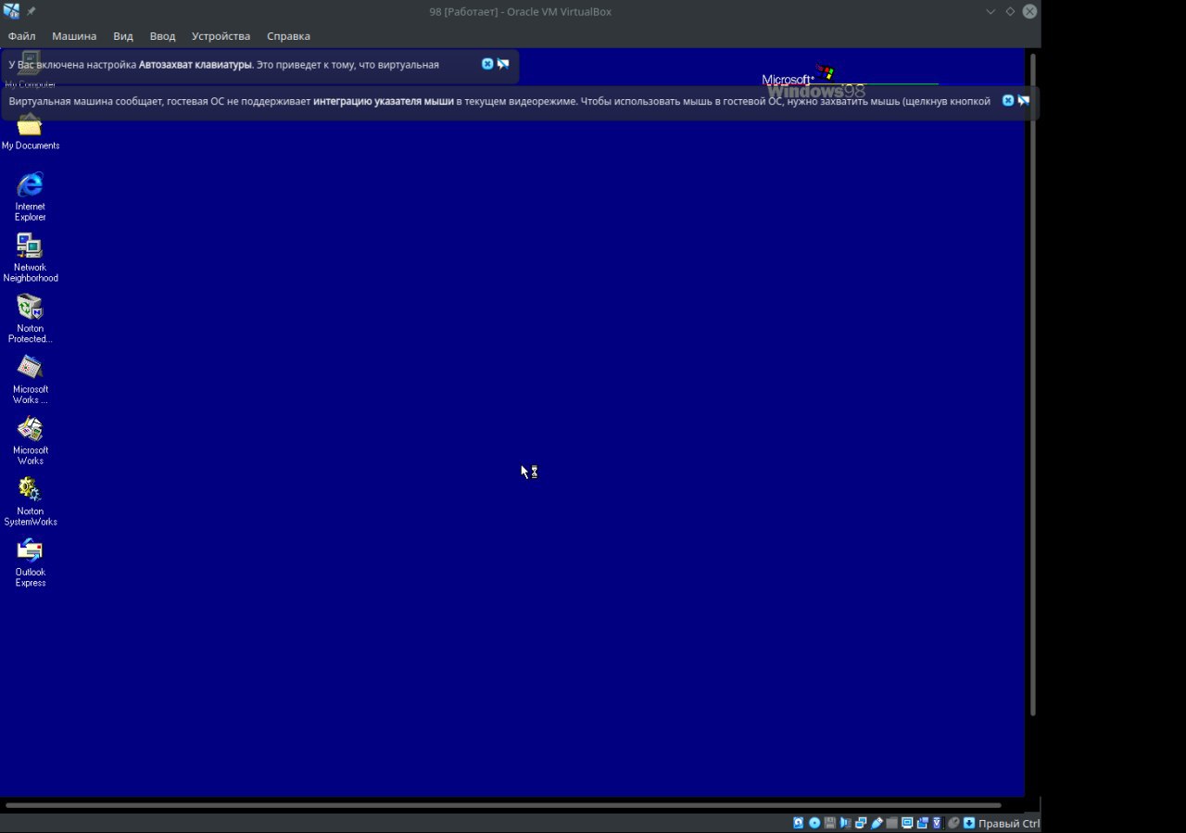This screenshot has height=833, width=1186.
Task: Select the Norton SystemWorks icon
Action: tap(30, 501)
